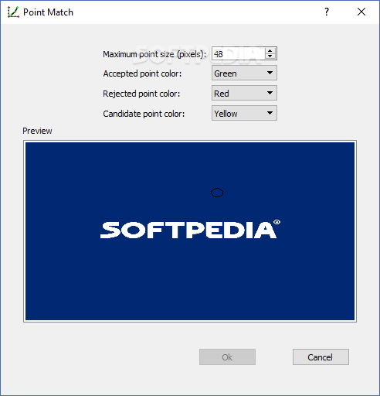The width and height of the screenshot is (380, 396).
Task: Open the help question mark button
Action: (x=327, y=12)
